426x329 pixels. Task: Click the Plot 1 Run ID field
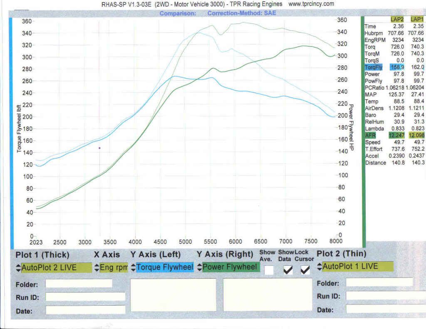pos(85,297)
